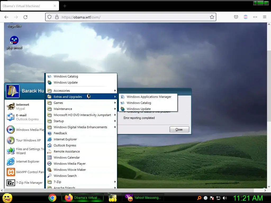Save page to Pocket icon
This screenshot has width=271, height=203.
tap(236, 17)
